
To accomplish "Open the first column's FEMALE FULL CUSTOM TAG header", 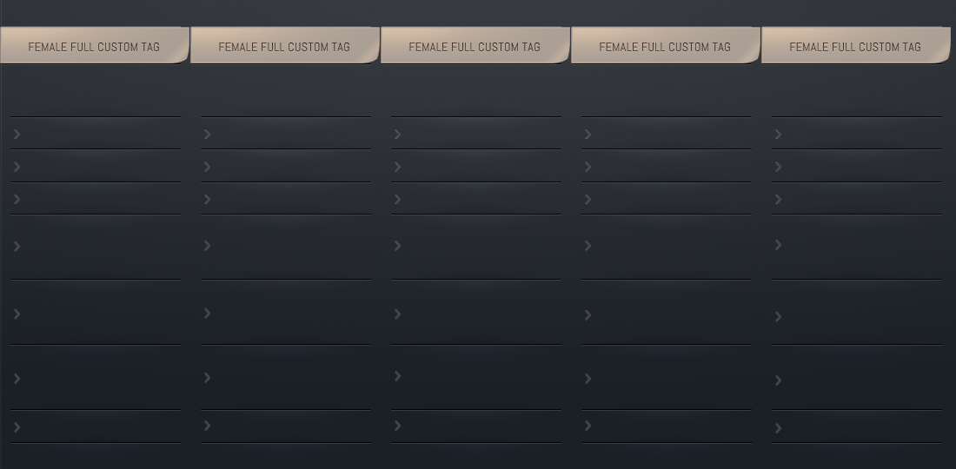I will [x=95, y=45].
